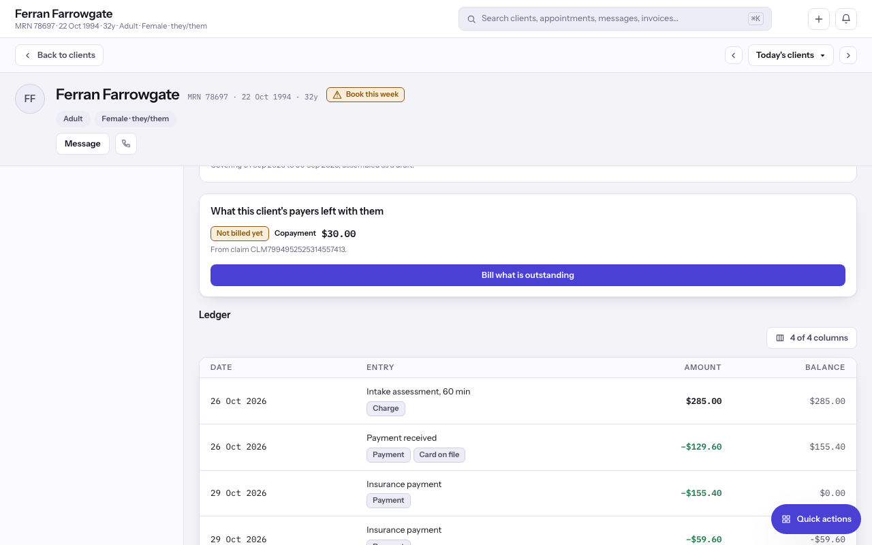This screenshot has width=872, height=545.
Task: Go to previous client arrow
Action: 734,55
